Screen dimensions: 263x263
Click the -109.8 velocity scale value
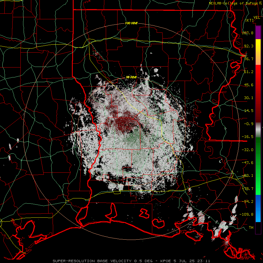coord(246,214)
